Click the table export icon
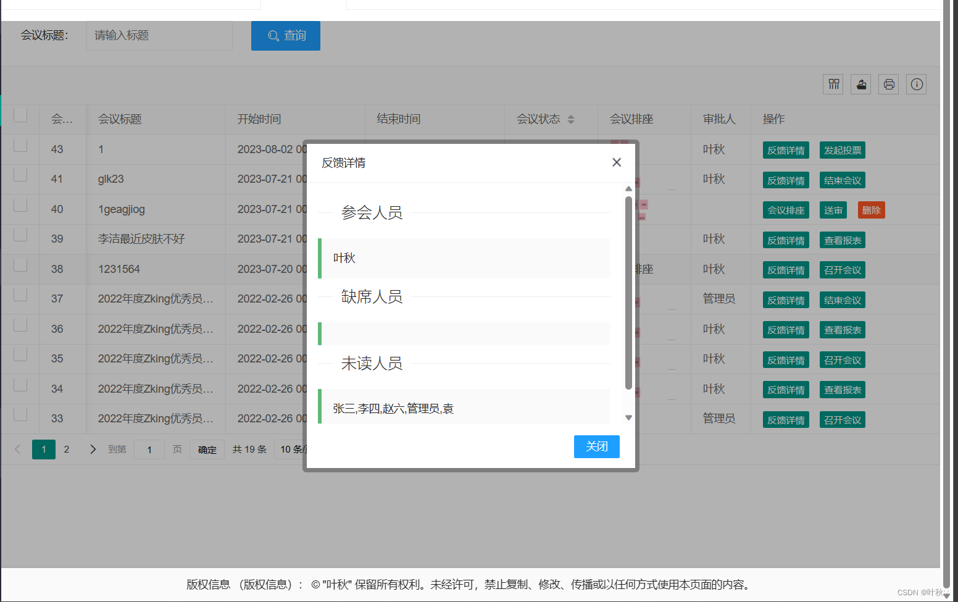This screenshot has width=958, height=602. coord(860,84)
